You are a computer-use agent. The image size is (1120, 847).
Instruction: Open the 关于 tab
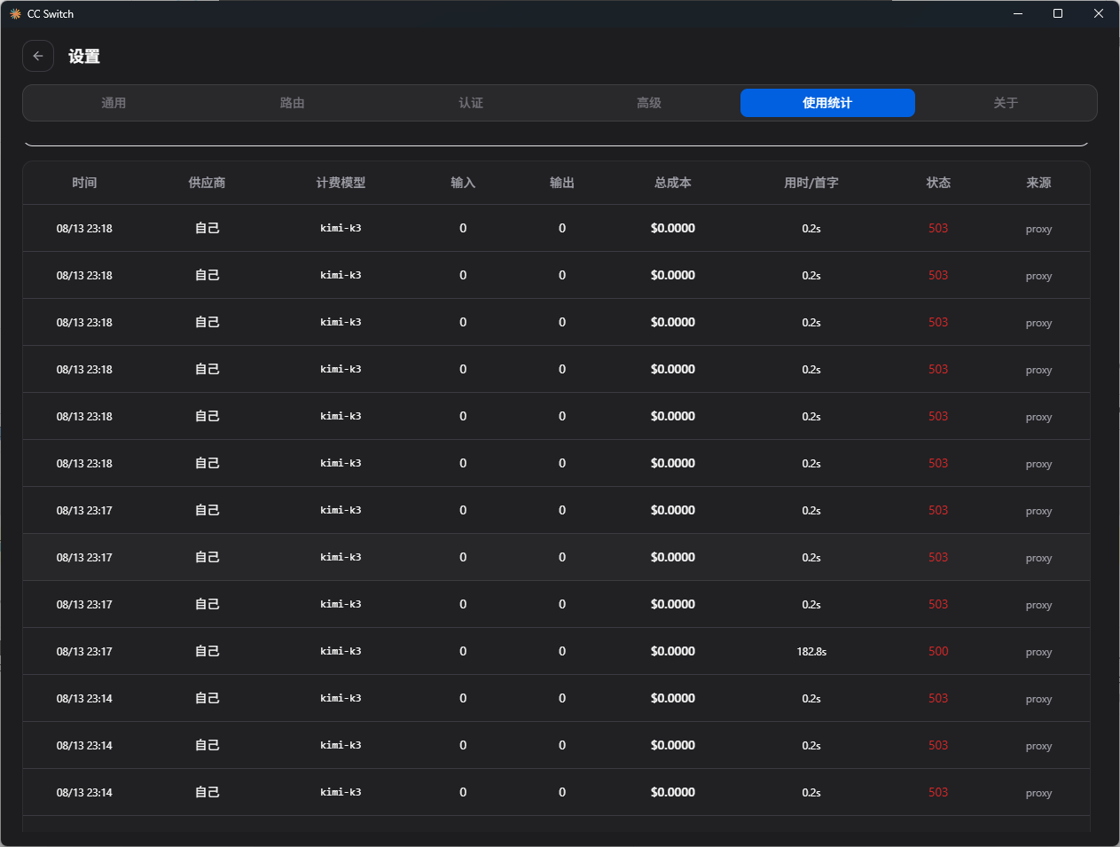click(x=1006, y=103)
